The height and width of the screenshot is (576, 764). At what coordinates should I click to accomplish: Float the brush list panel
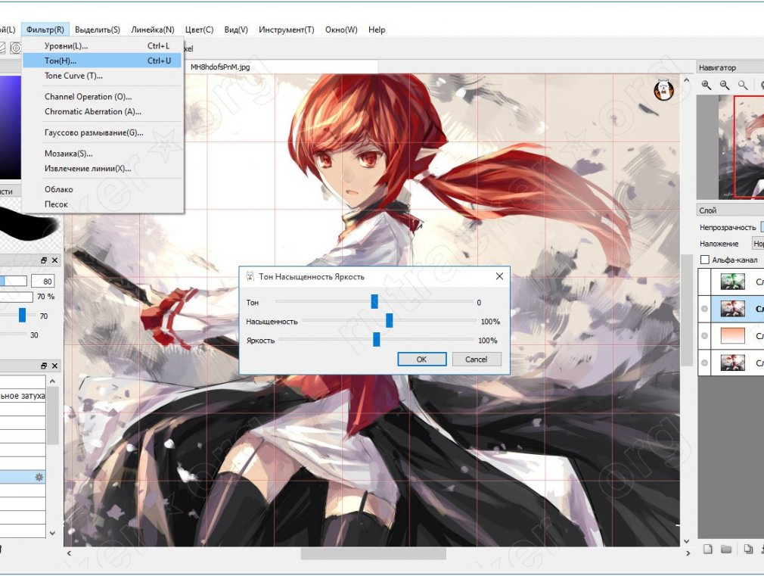44,366
